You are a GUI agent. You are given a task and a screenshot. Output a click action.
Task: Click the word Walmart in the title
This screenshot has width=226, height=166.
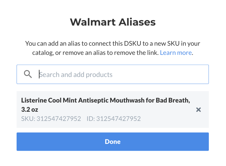(93, 22)
